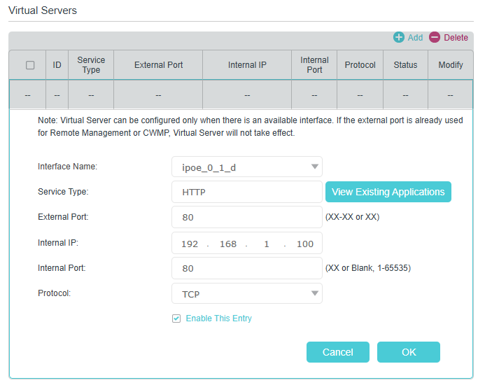Click the Protocol column header
478x385 pixels.
(x=360, y=65)
